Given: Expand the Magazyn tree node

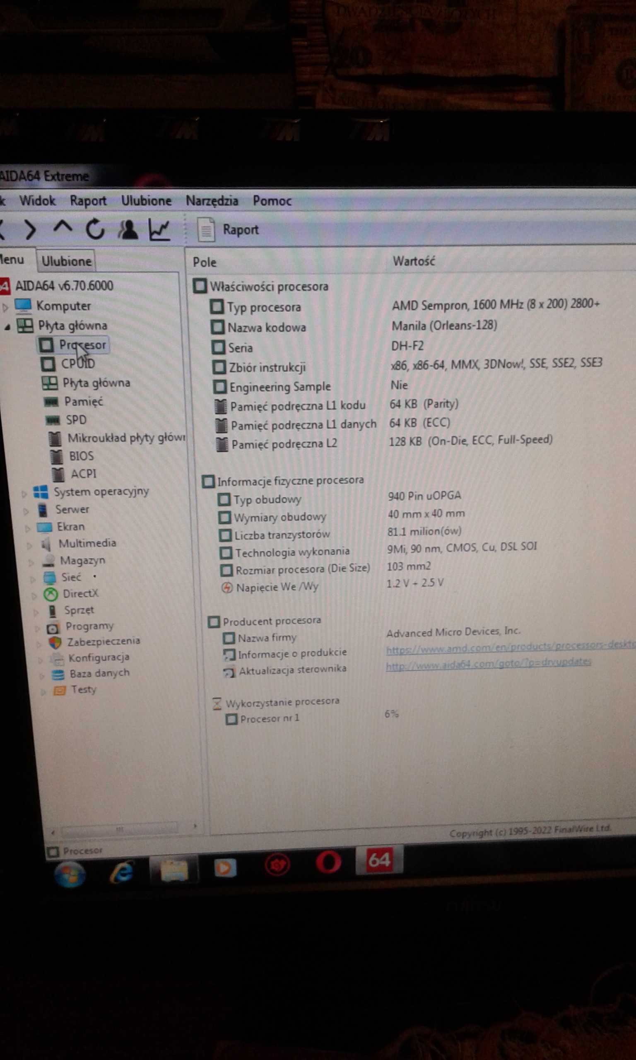Looking at the screenshot, I should click(x=31, y=563).
